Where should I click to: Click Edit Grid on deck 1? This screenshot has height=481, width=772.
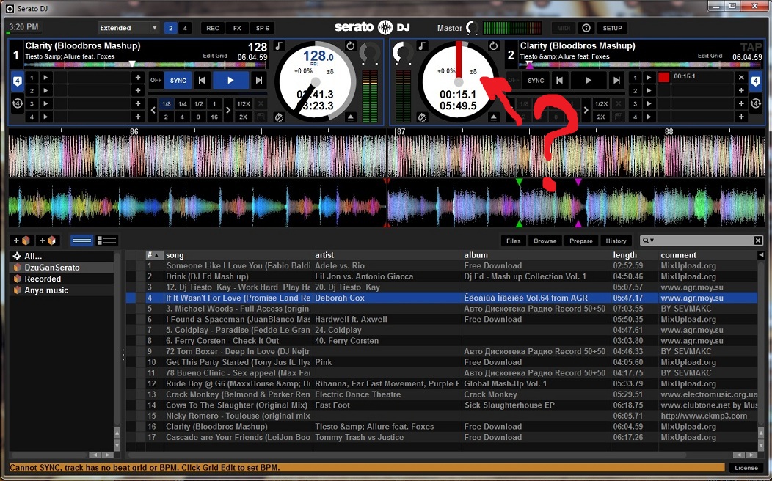tap(215, 56)
